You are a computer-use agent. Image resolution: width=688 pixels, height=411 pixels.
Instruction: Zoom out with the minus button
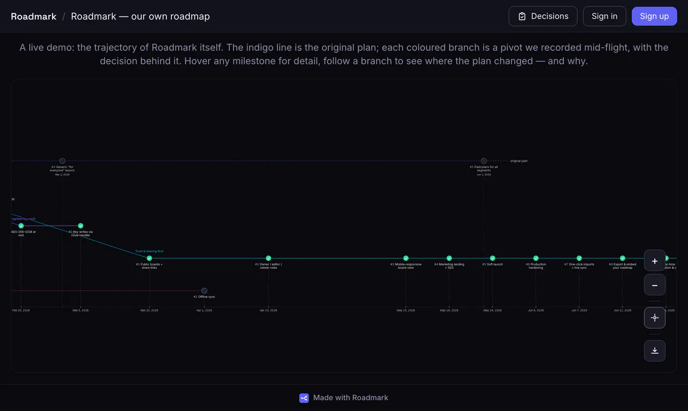coord(654,285)
